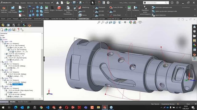Click Şablon grubundan operasyon ekle

(164, 11)
